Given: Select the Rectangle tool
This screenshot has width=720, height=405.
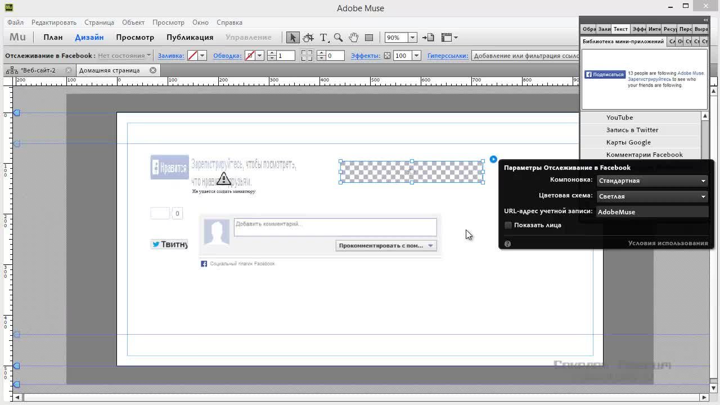Looking at the screenshot, I should tap(369, 38).
